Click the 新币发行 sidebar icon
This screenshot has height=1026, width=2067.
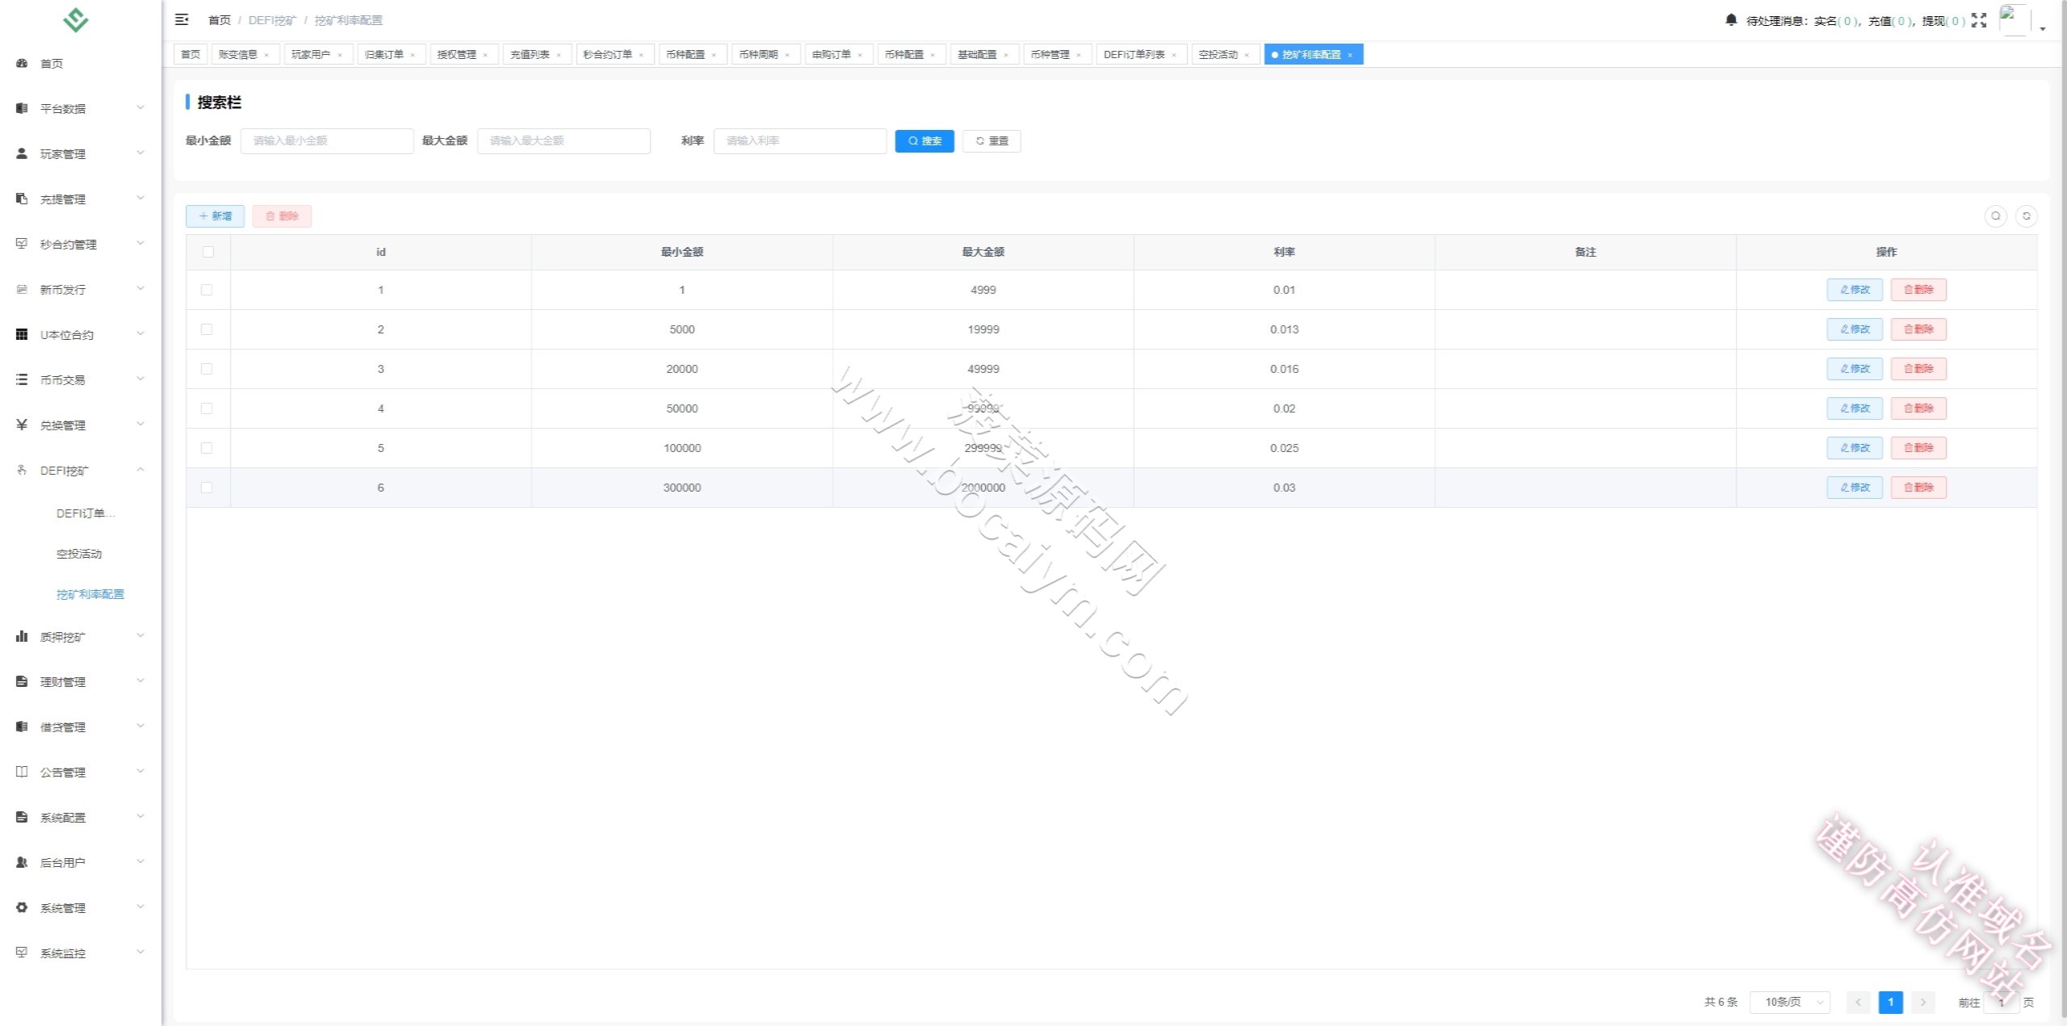coord(22,289)
